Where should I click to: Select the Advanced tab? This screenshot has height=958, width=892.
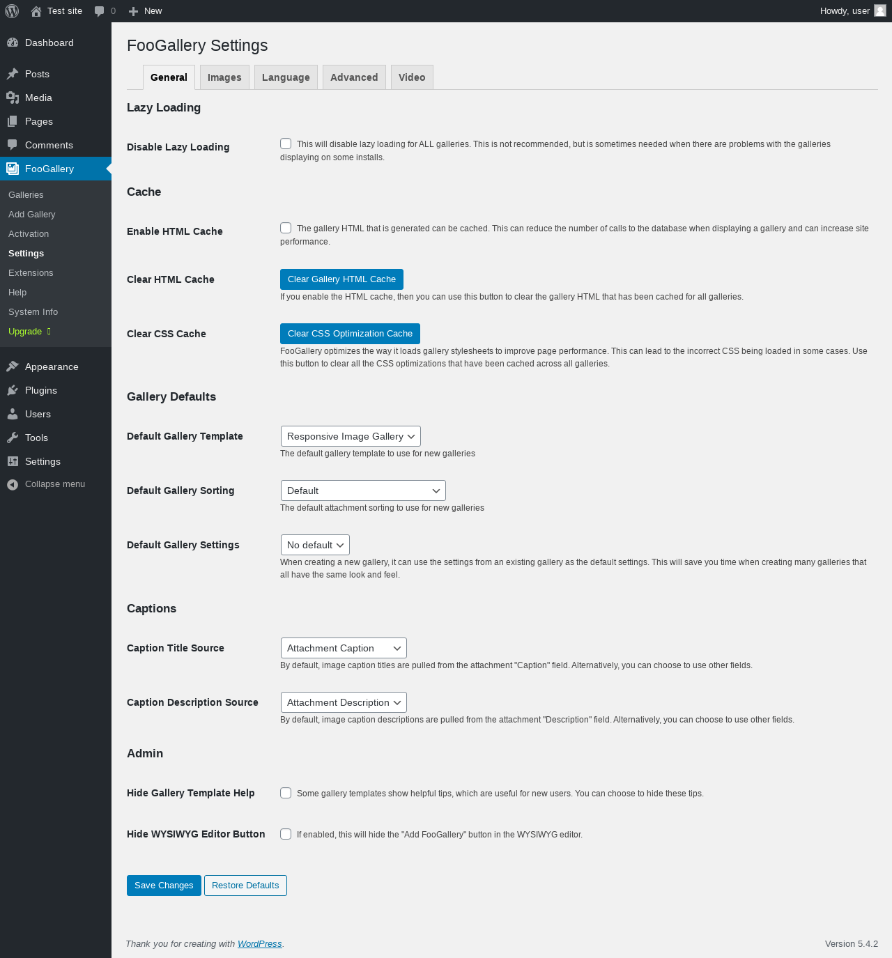354,77
